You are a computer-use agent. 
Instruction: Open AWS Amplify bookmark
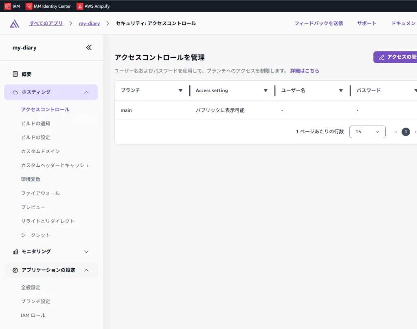tap(93, 6)
